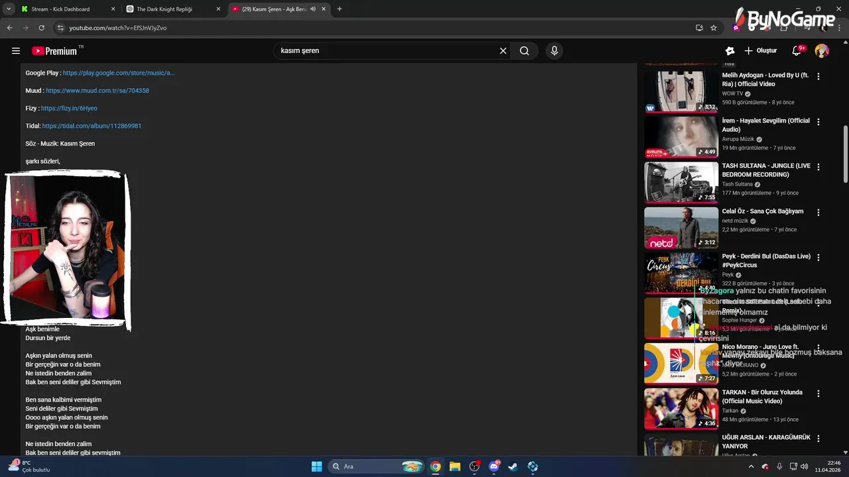The height and width of the screenshot is (477, 849).
Task: Open TARKAN - Bir Oluruz Yolunda title
Action: coord(762,397)
